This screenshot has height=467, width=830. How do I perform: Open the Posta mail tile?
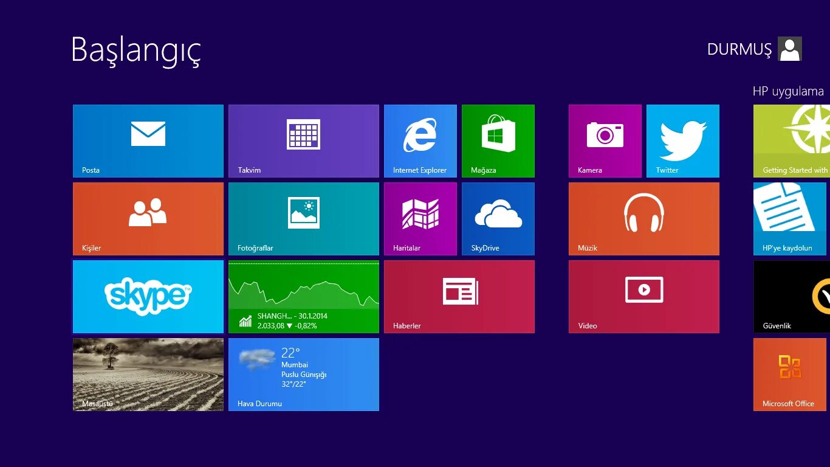pos(148,141)
